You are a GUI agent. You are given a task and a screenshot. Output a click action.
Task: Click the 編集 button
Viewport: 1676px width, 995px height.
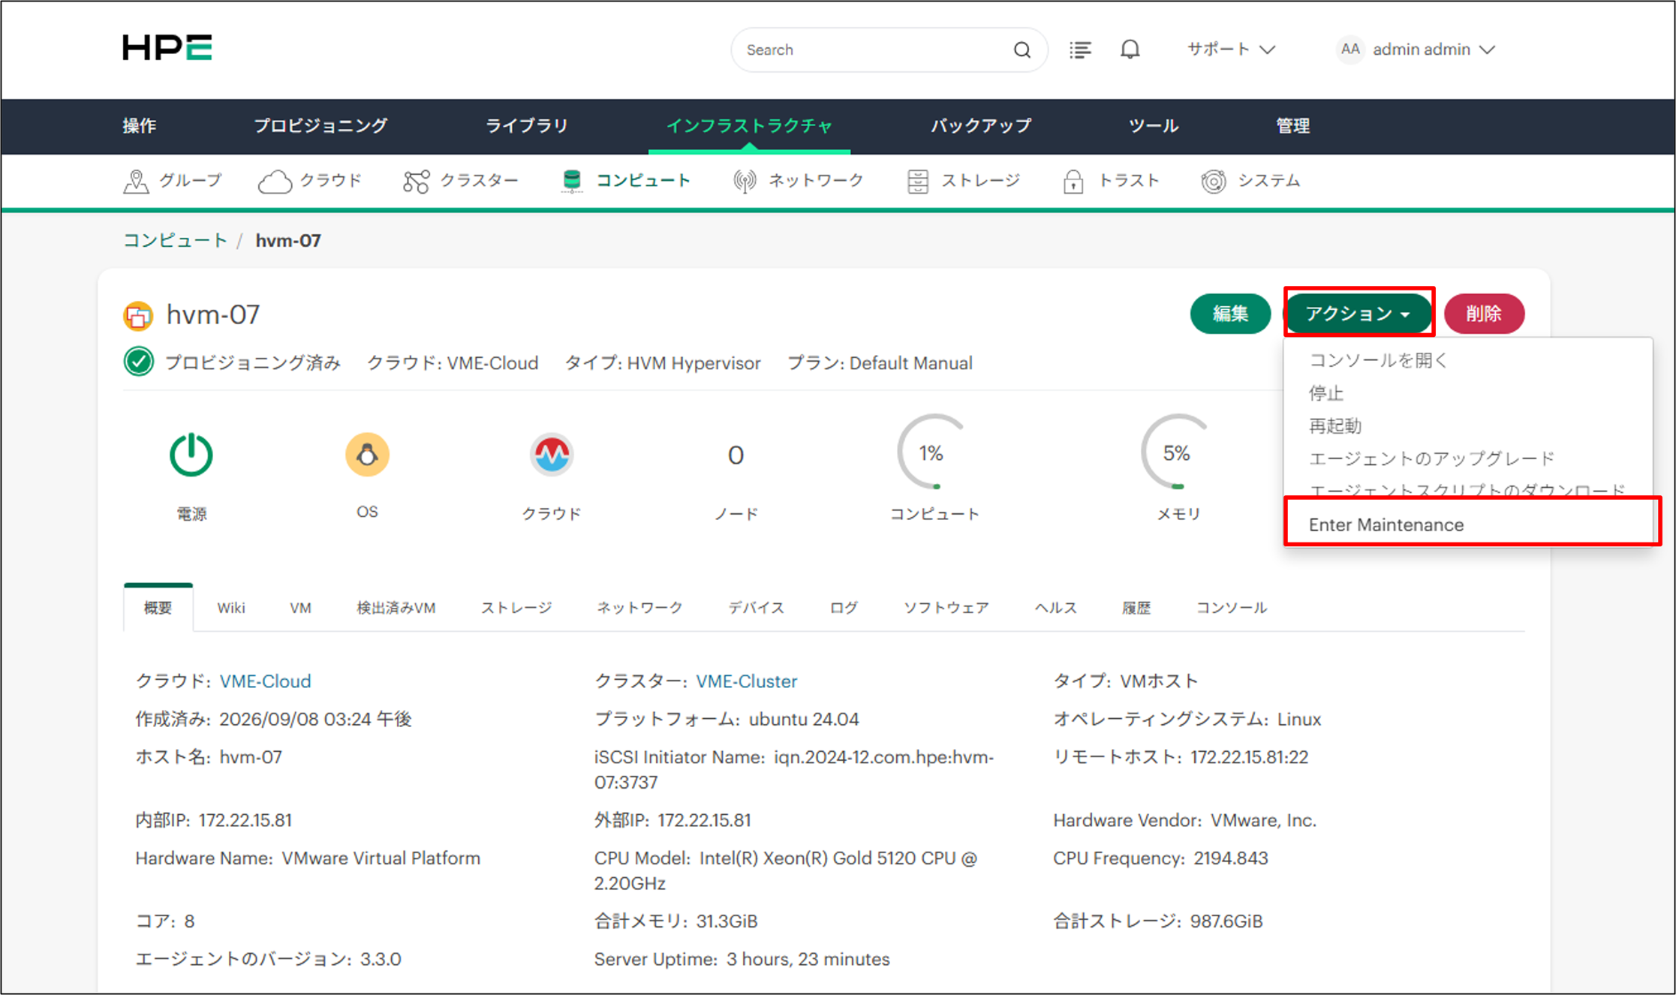[x=1230, y=314]
